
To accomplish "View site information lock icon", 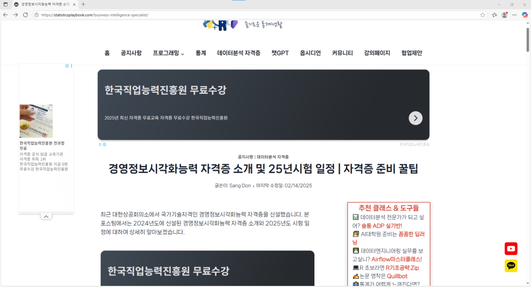I will click(37, 15).
